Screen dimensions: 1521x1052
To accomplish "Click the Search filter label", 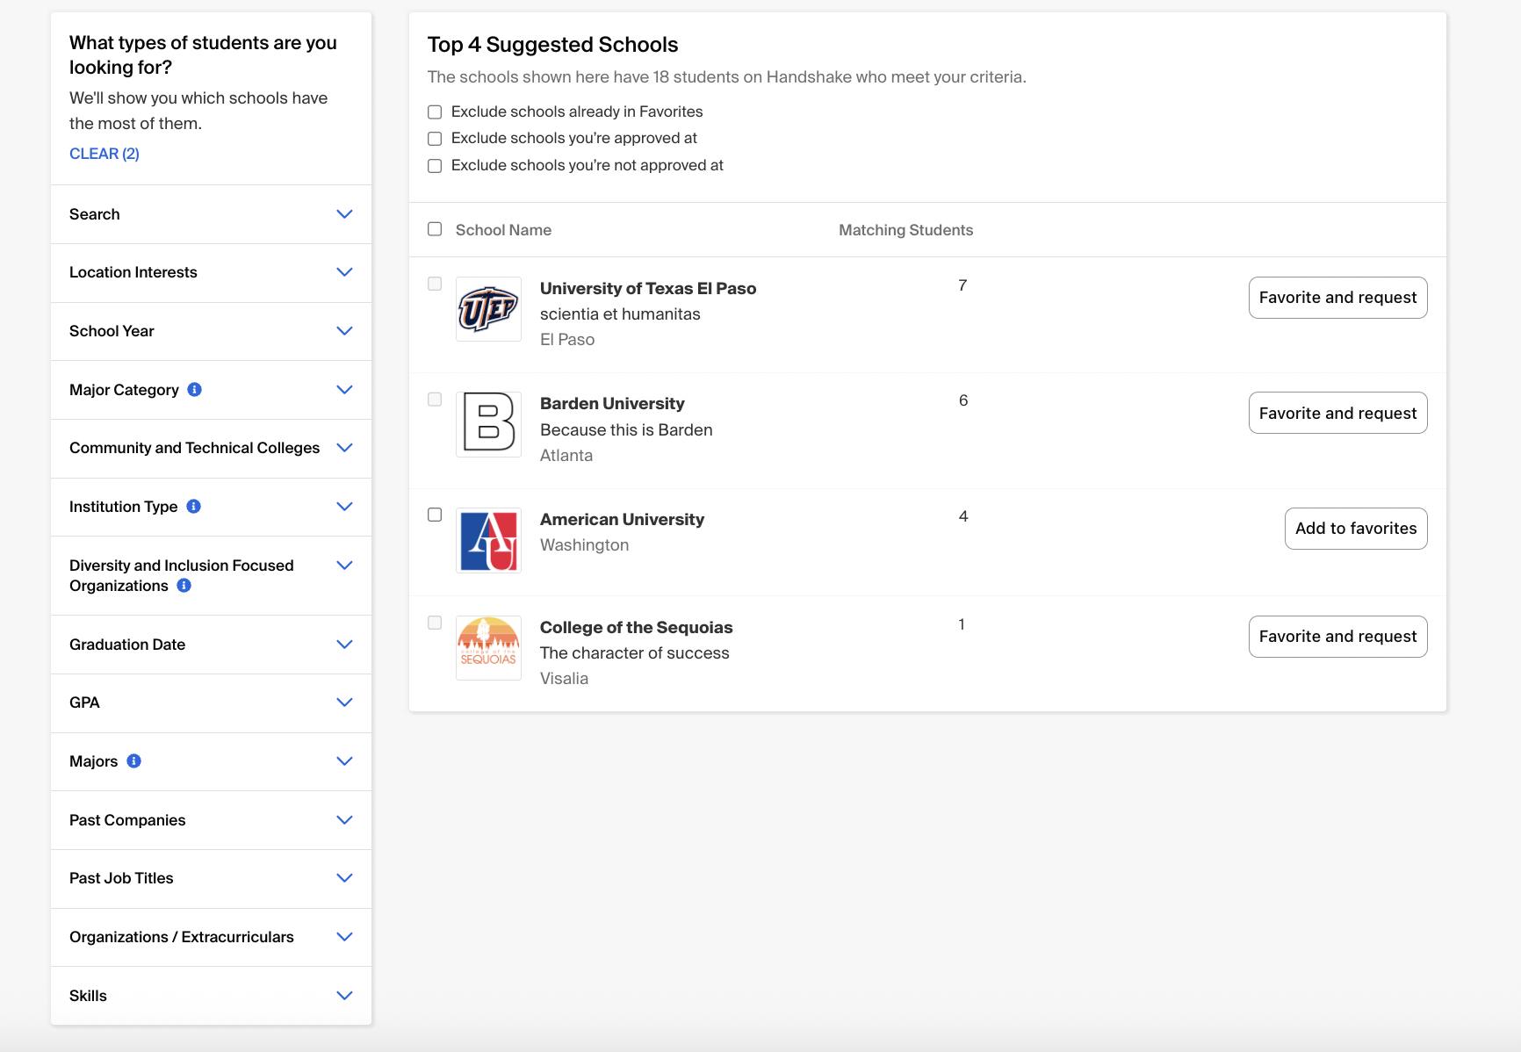I will 95,214.
